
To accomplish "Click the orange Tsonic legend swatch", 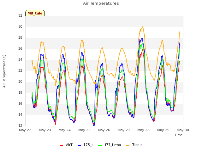I will point(128,145).
